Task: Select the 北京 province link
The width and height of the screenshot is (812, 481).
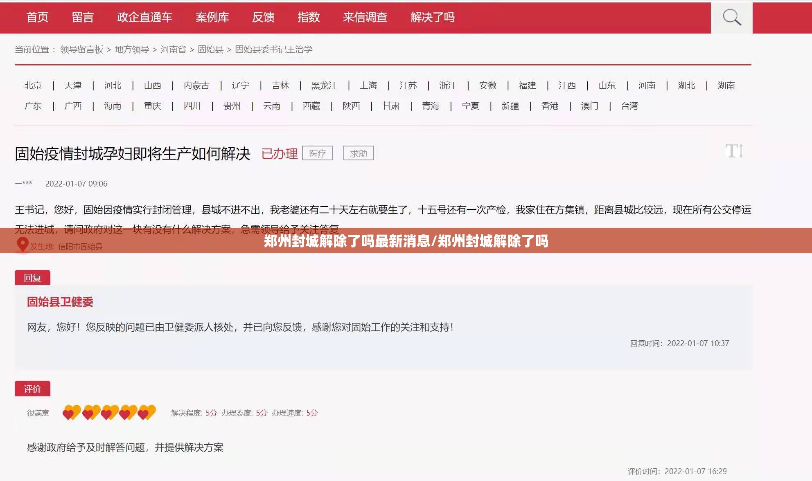Action: coord(33,85)
